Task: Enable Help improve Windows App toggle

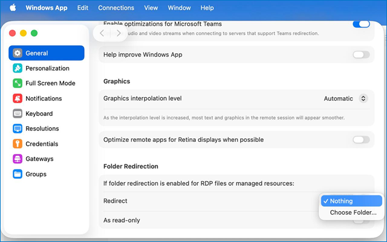Action: (361, 54)
